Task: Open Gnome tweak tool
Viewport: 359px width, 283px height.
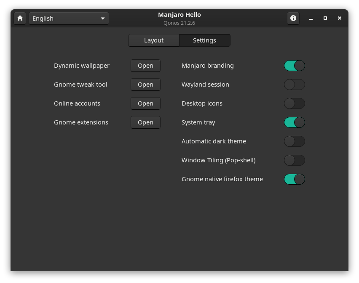Action: [145, 85]
